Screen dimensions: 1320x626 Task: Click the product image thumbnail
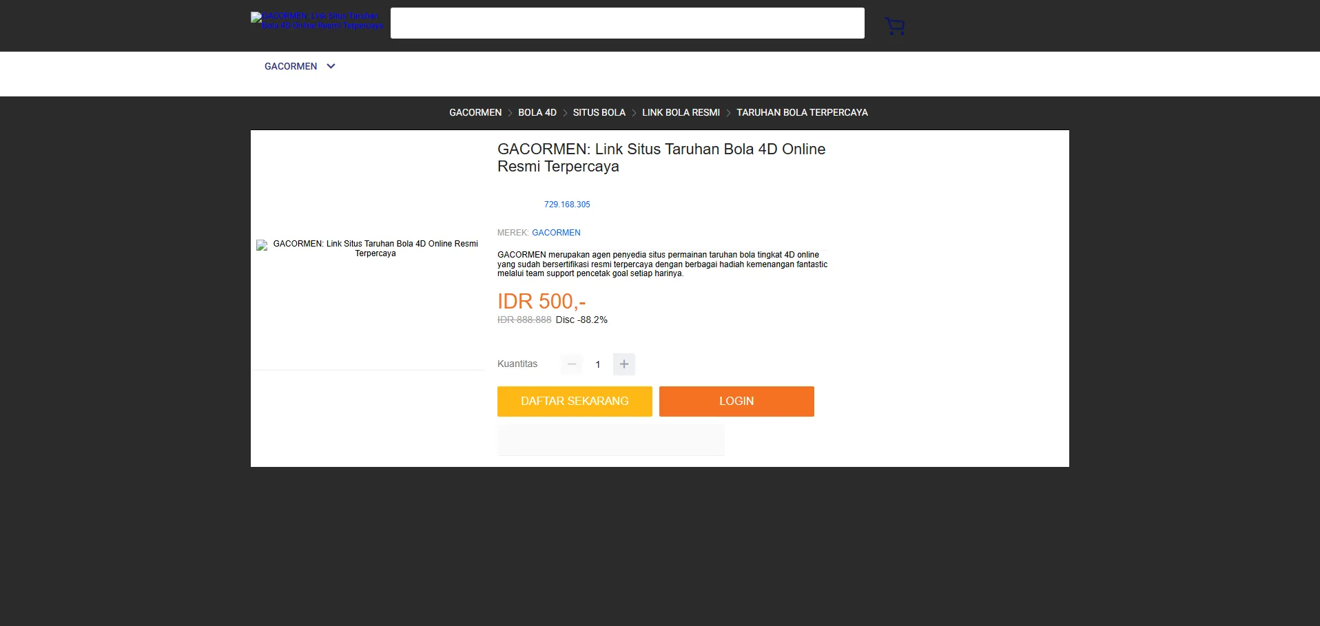pos(368,249)
